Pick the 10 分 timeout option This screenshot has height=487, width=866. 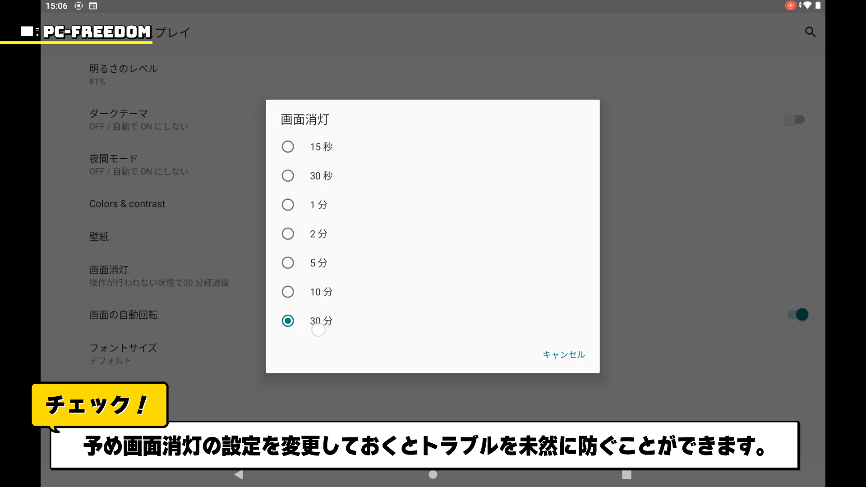(288, 292)
